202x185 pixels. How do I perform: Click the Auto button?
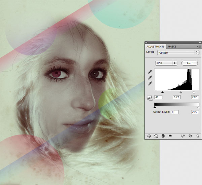(x=189, y=63)
